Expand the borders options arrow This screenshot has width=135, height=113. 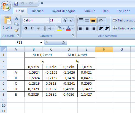(53, 28)
